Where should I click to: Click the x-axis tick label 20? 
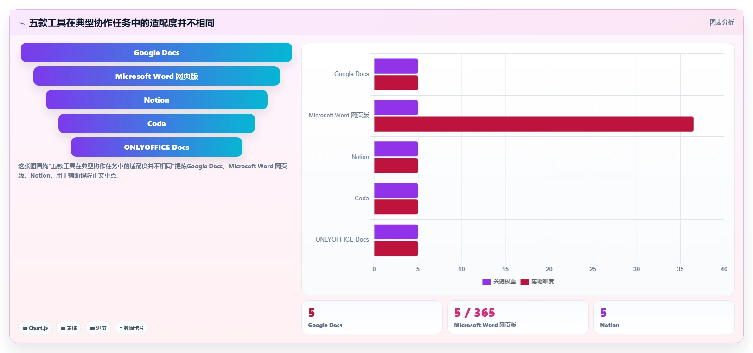coord(549,269)
